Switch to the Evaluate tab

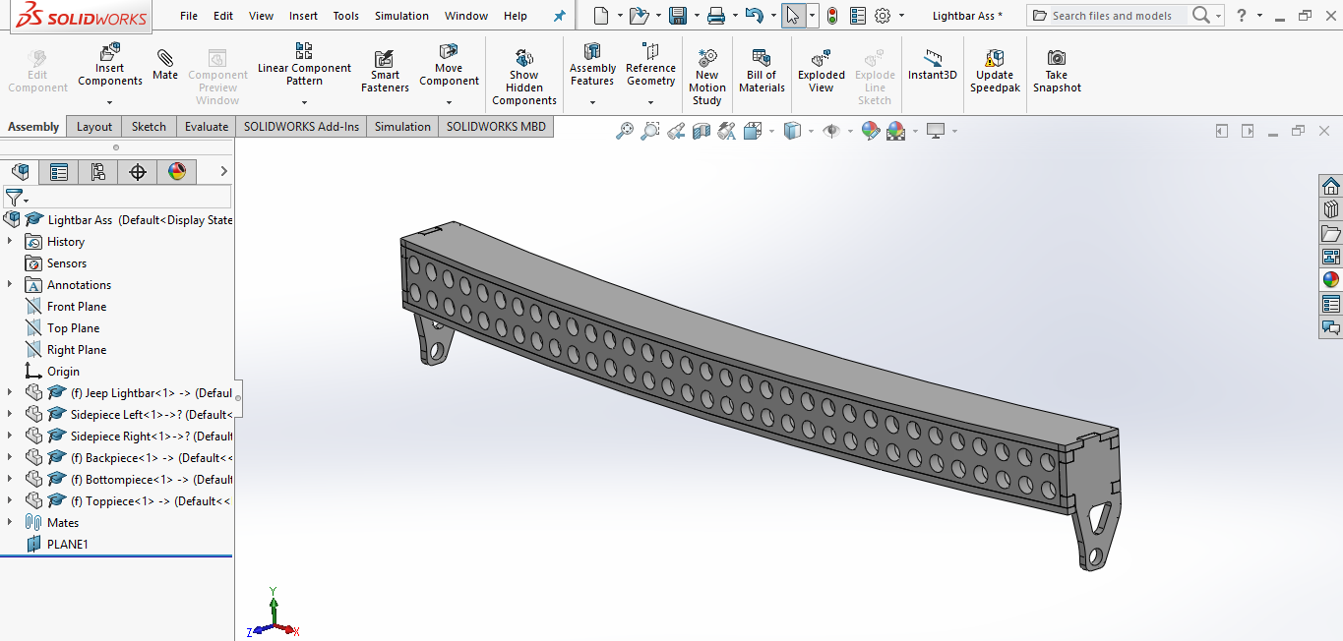(x=207, y=126)
